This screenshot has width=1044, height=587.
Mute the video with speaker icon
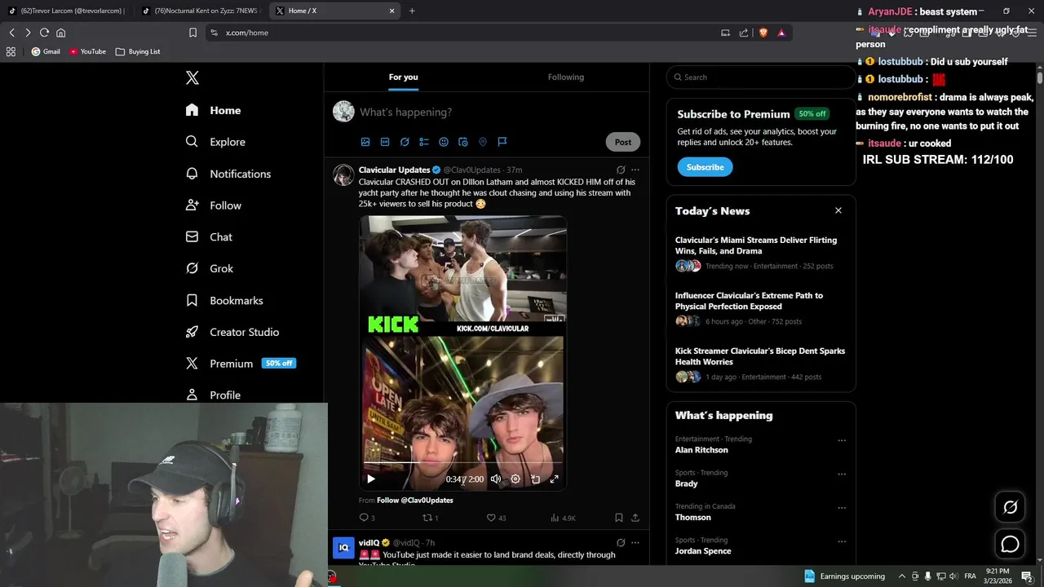(496, 479)
